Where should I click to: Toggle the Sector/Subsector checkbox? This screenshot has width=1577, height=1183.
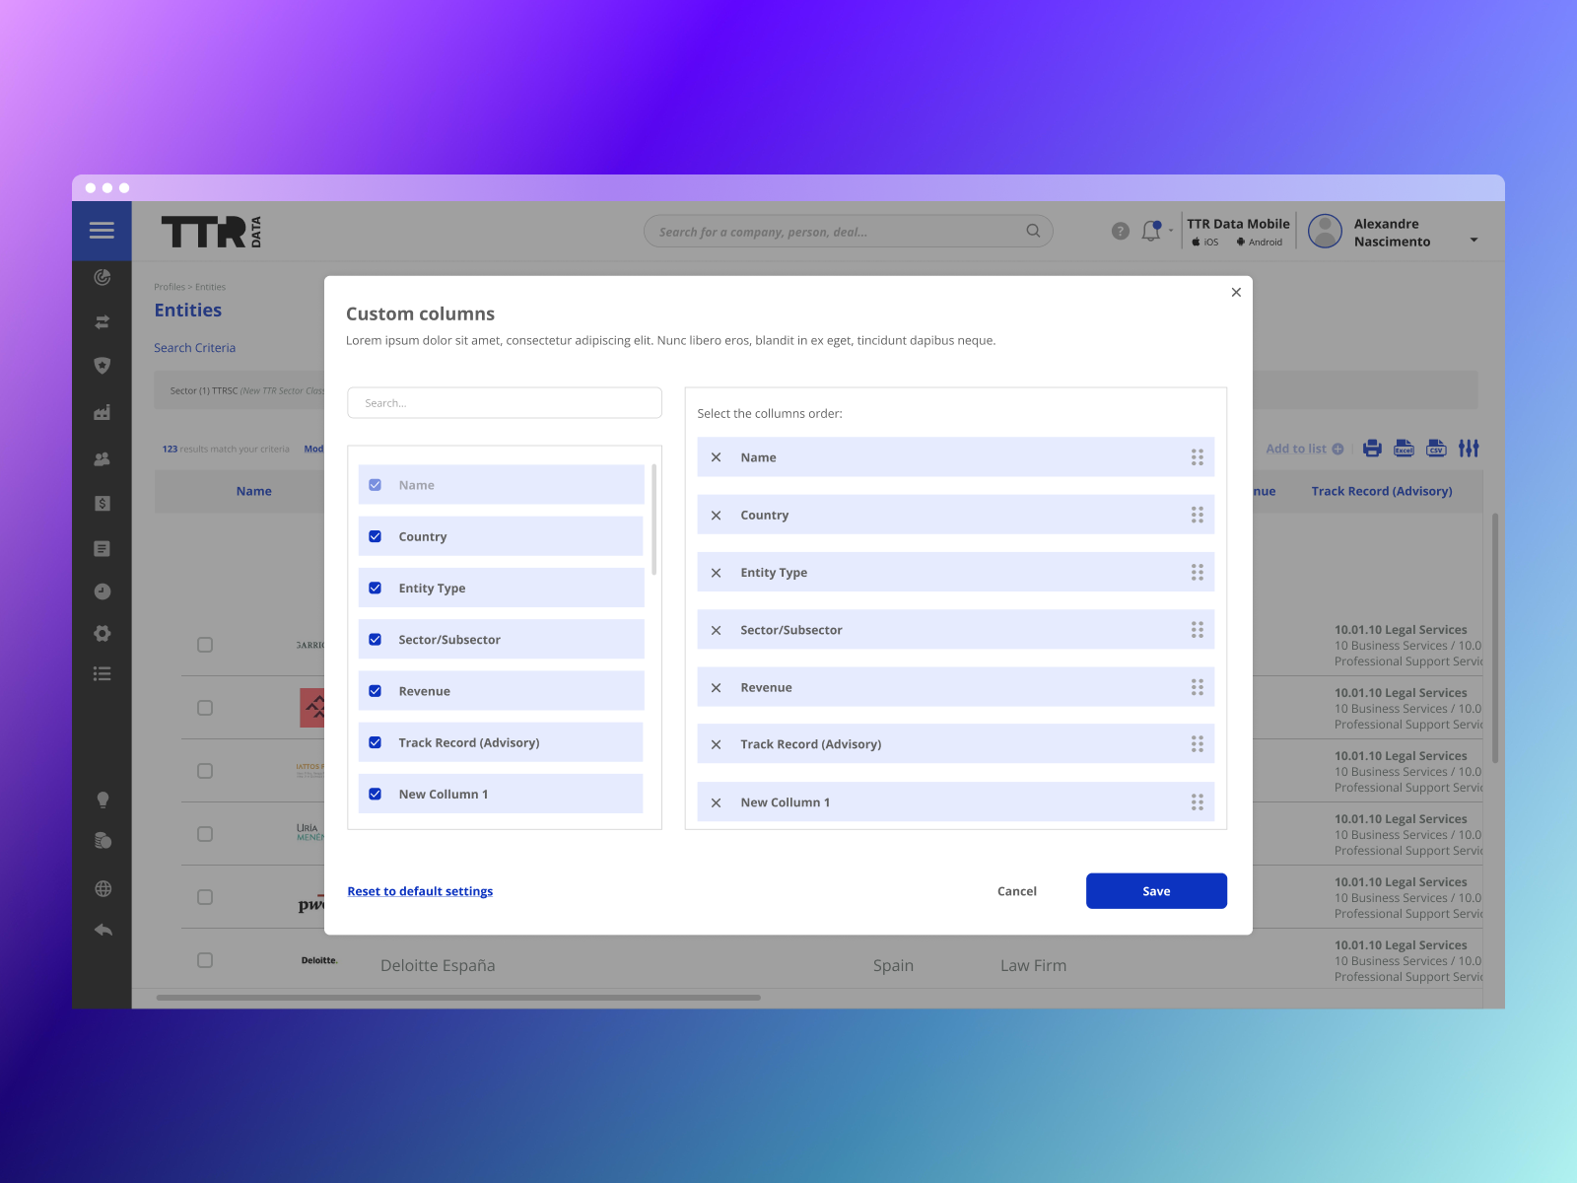[x=376, y=640]
